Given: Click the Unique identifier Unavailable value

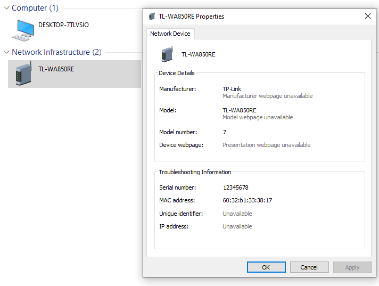Looking at the screenshot, I should click(x=237, y=214).
